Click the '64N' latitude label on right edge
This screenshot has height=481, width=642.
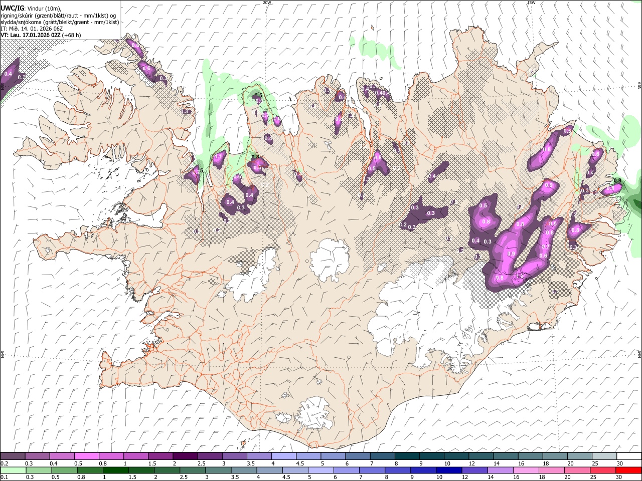click(639, 354)
